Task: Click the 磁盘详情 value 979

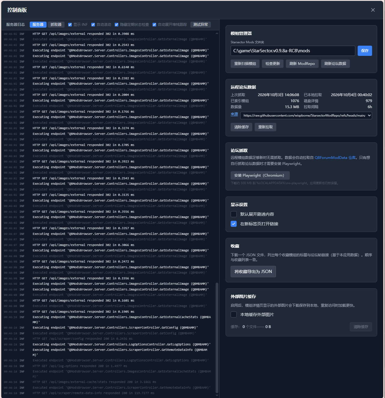Action: click(369, 101)
